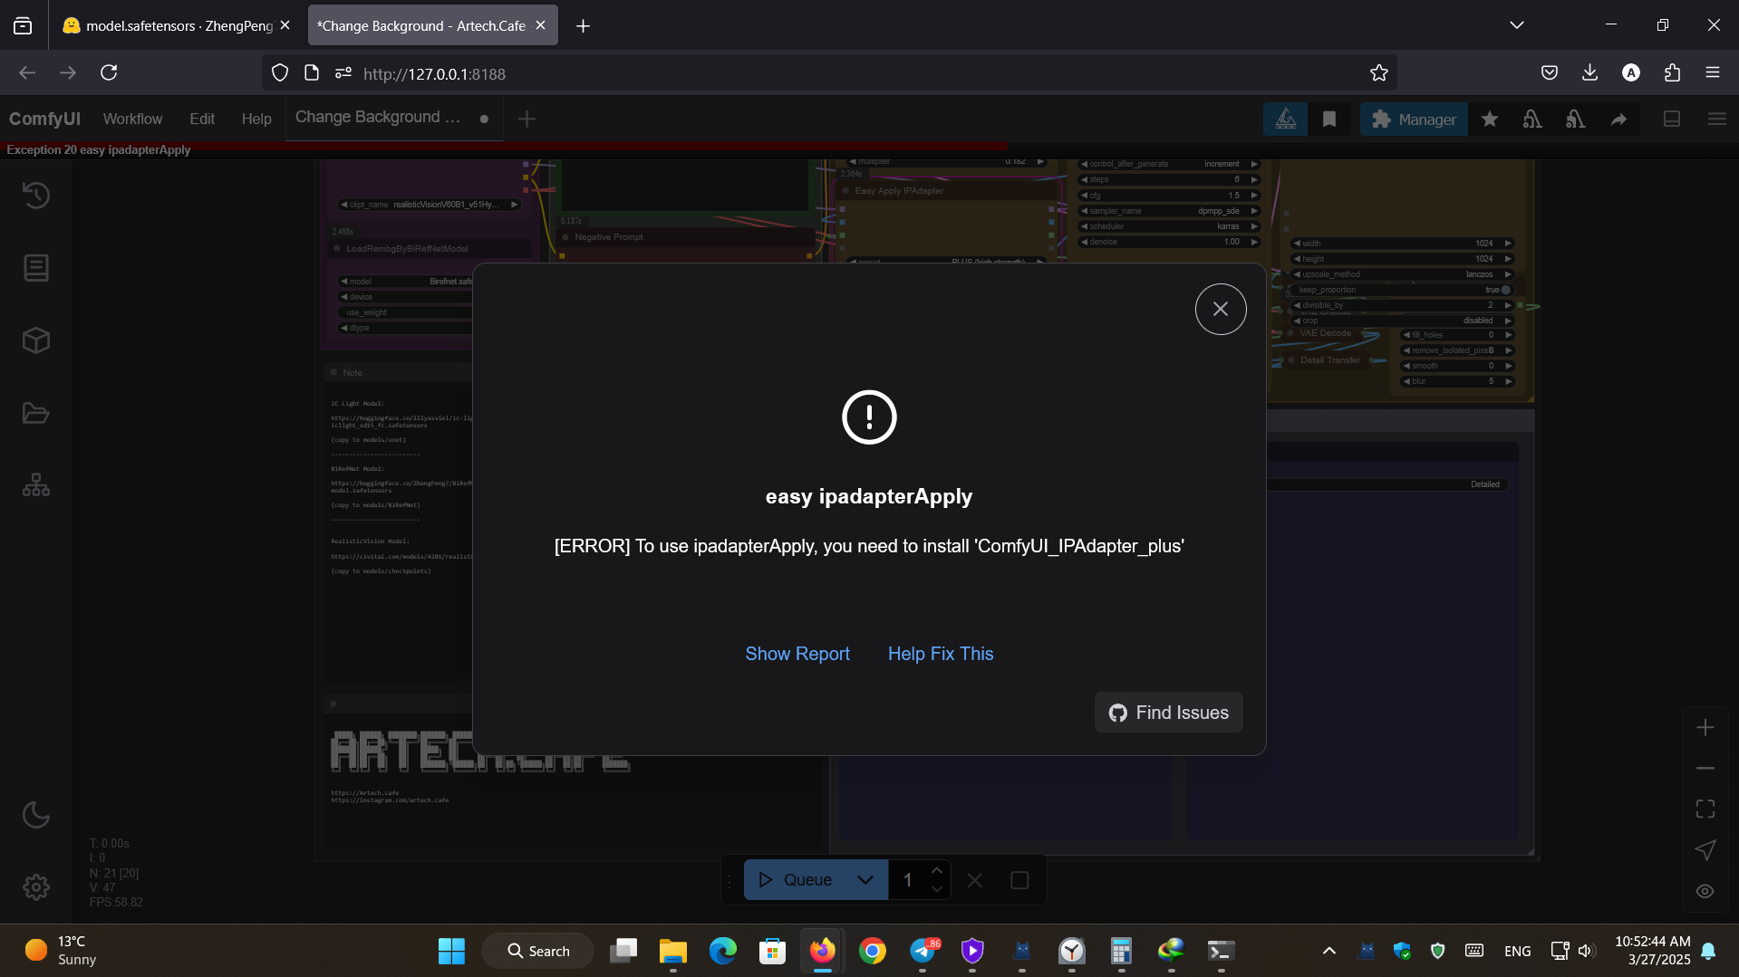This screenshot has height=977, width=1739.
Task: Click the bookmark icon in top toolbar
Action: (1328, 120)
